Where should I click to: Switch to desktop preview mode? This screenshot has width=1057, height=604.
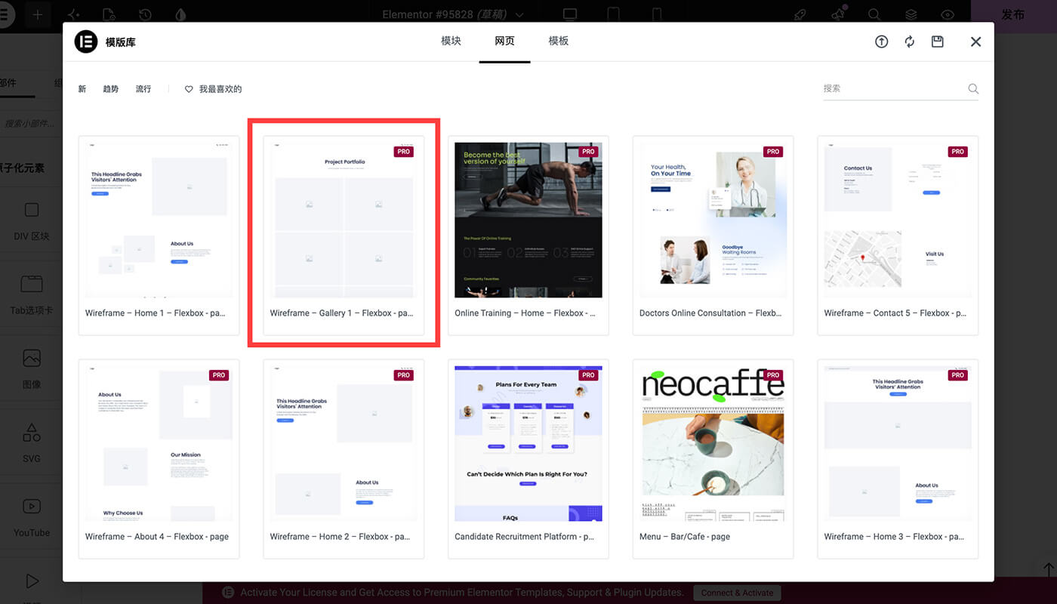pos(570,14)
